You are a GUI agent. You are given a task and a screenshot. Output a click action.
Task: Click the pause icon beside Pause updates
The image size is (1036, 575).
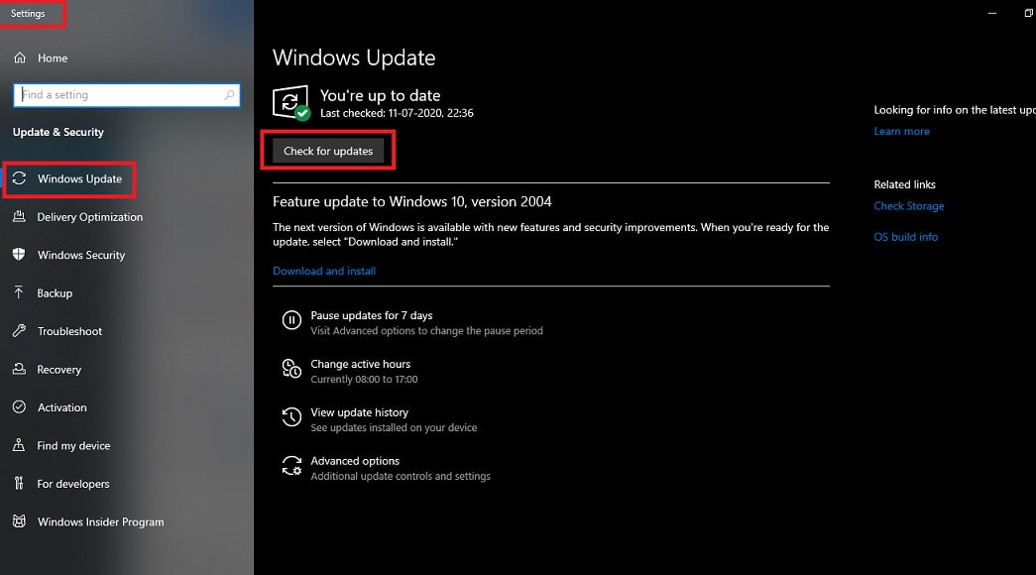[x=291, y=320]
